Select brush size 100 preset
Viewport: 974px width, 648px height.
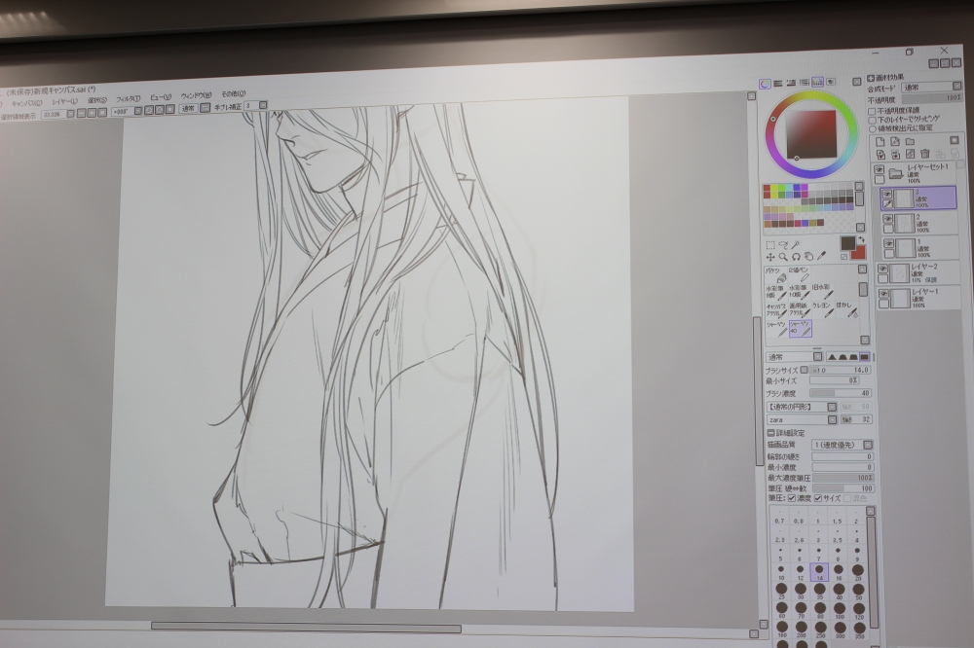click(840, 611)
